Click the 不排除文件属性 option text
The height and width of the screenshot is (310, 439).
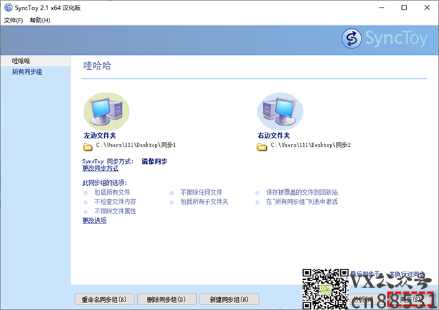[115, 211]
